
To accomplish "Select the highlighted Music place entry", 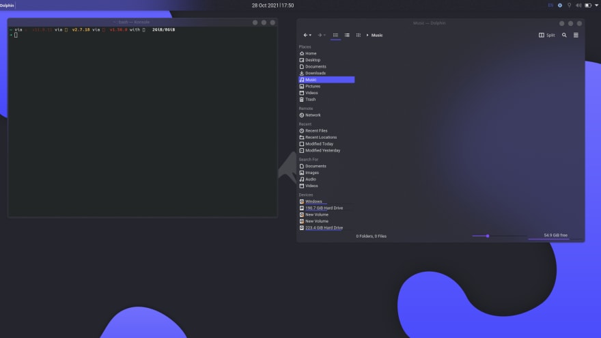I will [x=326, y=80].
